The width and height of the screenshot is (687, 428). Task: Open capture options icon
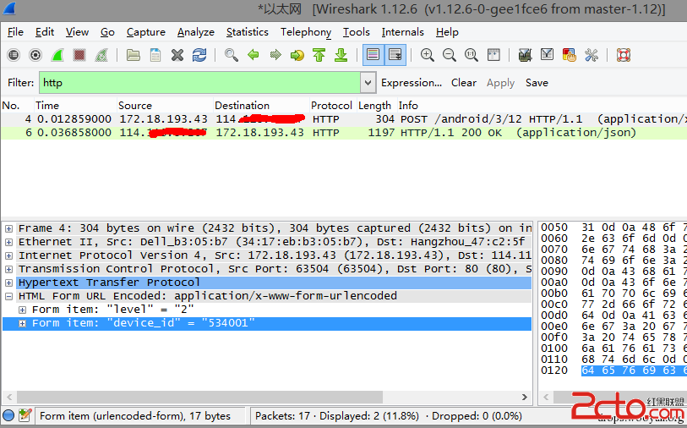tap(35, 55)
